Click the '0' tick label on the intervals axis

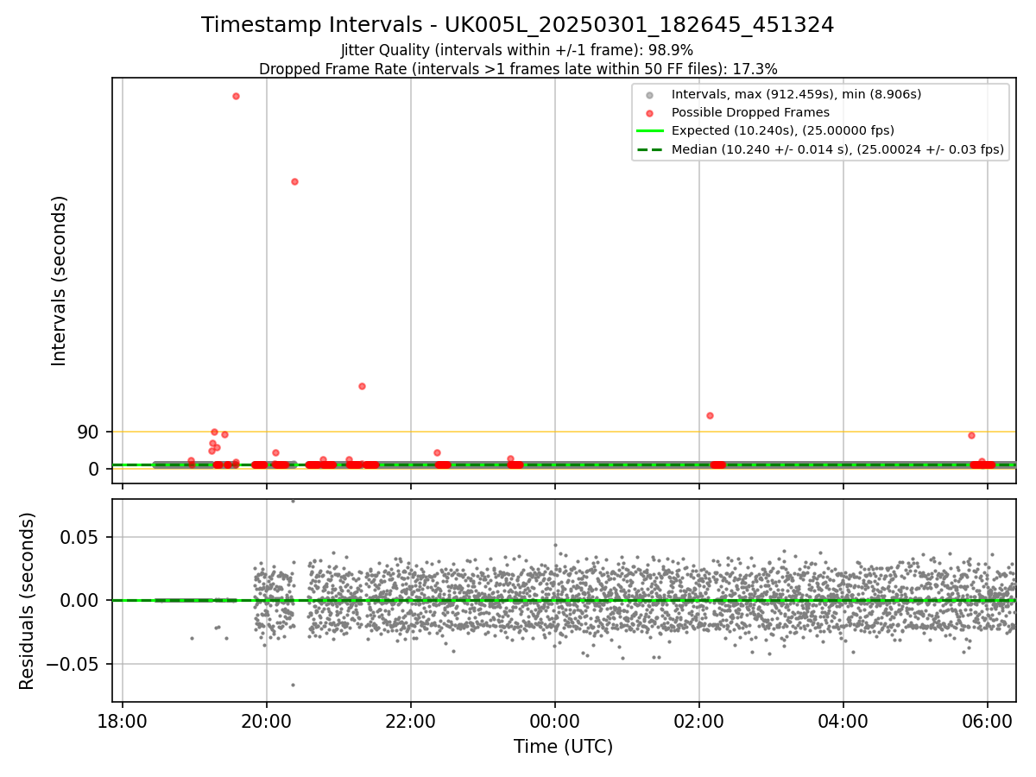(94, 469)
